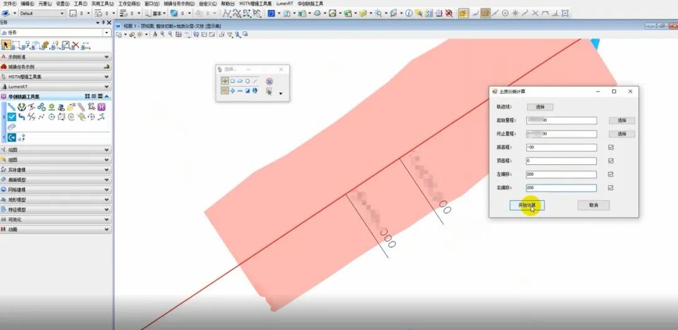Screen dimensions: 678x330
Task: Click the 顶高程 input field
Action: (561, 161)
